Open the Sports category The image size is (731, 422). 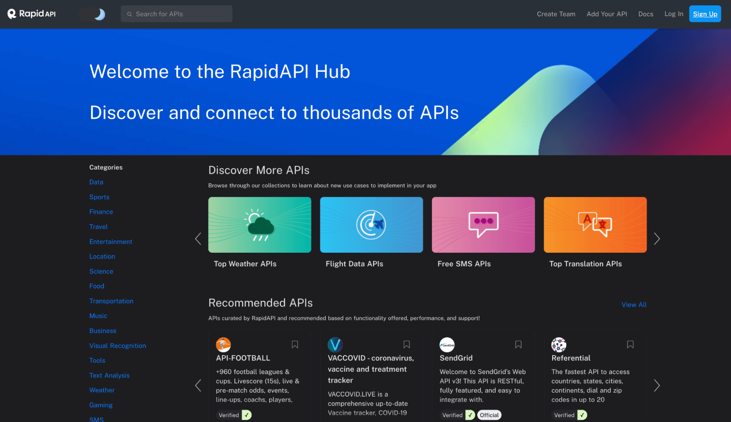coord(99,197)
